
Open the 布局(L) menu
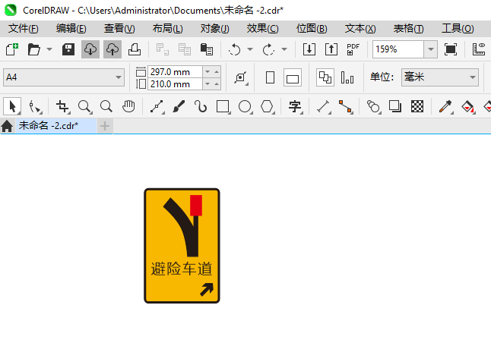tap(167, 28)
